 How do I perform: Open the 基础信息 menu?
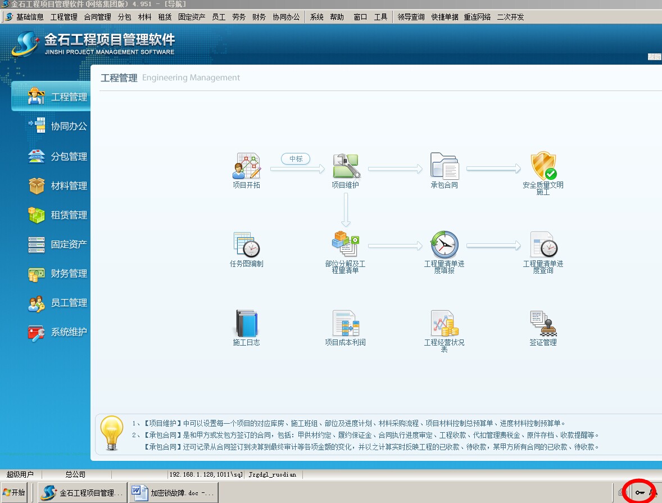29,17
